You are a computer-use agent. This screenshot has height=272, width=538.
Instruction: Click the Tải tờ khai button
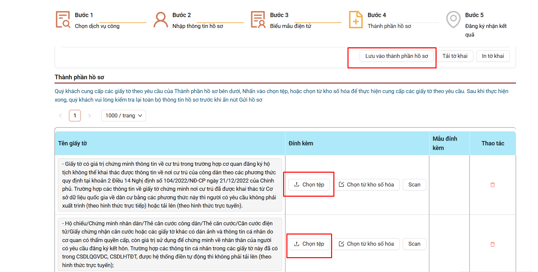coord(455,56)
